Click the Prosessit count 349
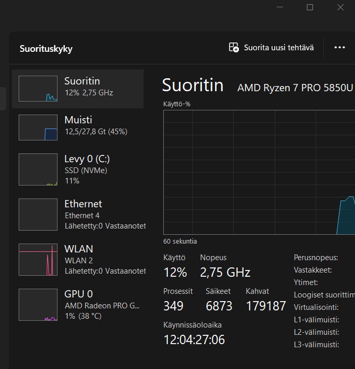 [173, 306]
